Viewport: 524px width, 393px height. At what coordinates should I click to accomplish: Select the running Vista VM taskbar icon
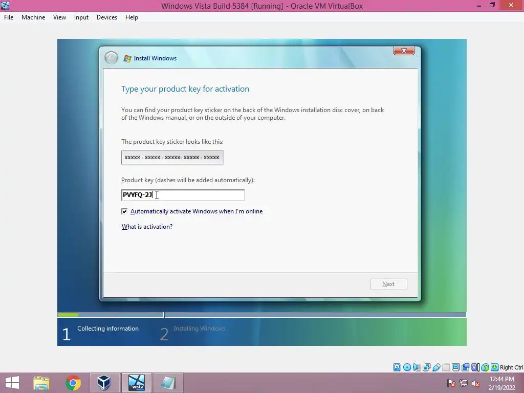click(137, 383)
